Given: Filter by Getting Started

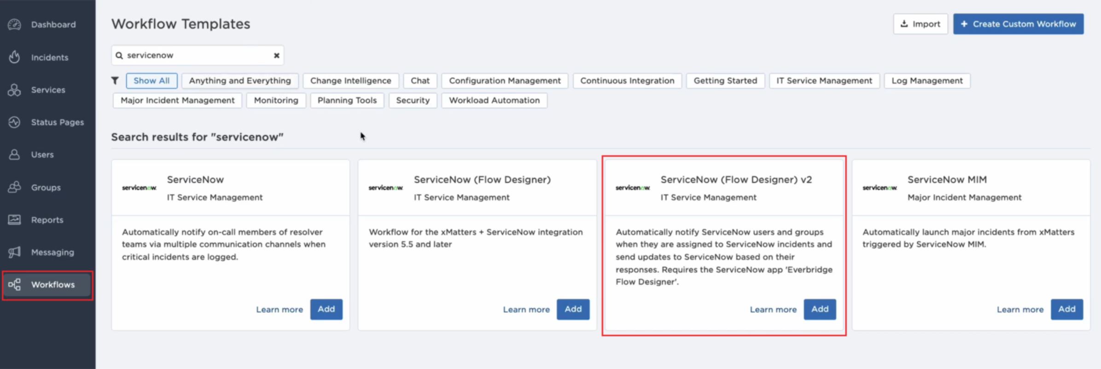Looking at the screenshot, I should pyautogui.click(x=725, y=81).
